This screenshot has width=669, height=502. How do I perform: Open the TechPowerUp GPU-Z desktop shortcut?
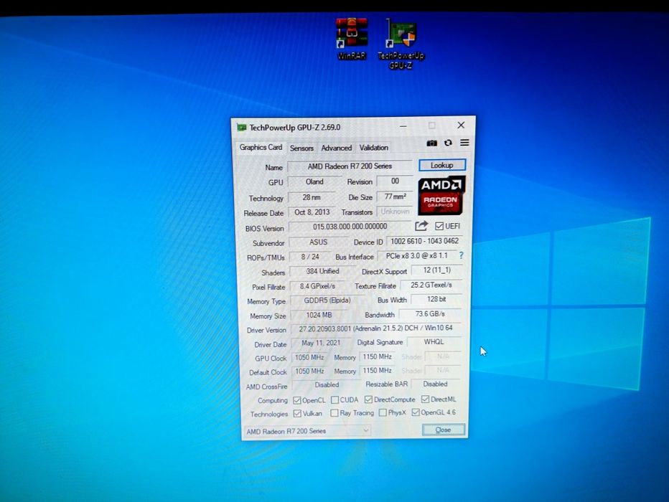pyautogui.click(x=401, y=44)
